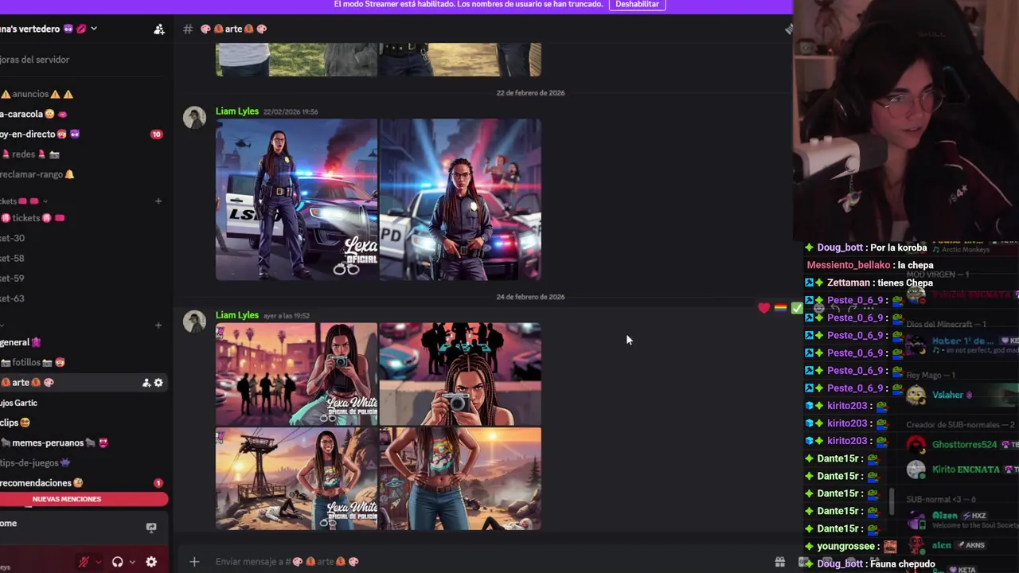This screenshot has height=573, width=1019.
Task: Open user settings gear icon
Action: [151, 562]
